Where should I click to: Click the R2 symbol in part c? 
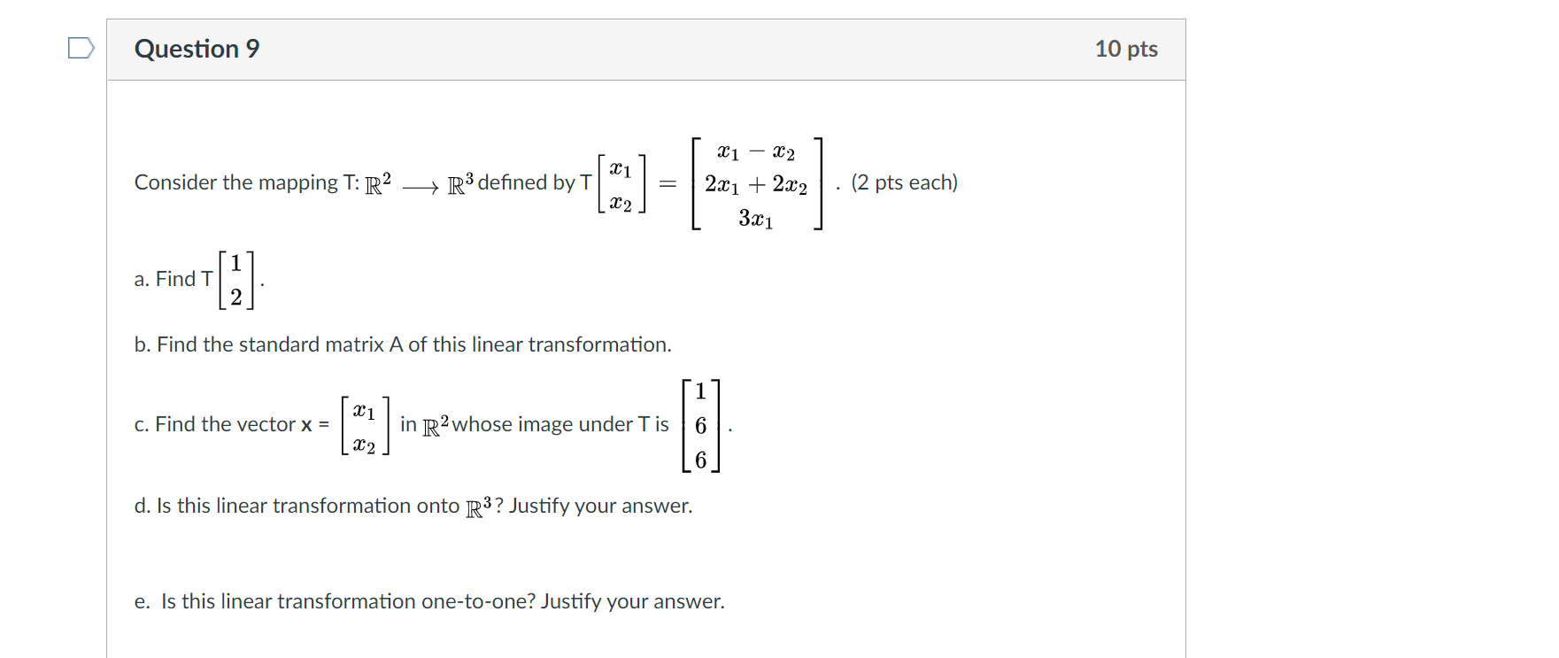(x=431, y=424)
